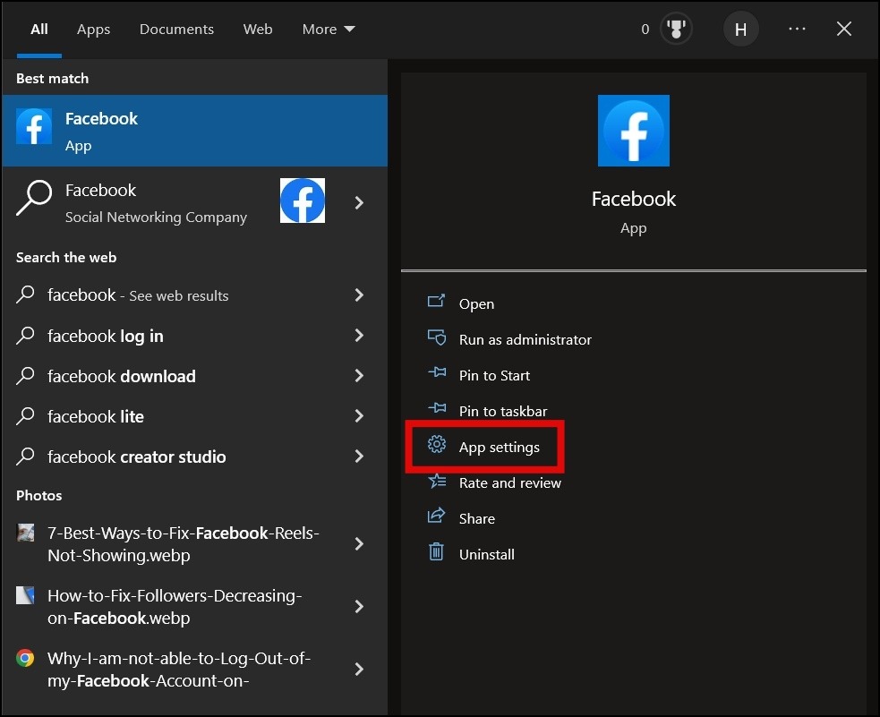Open the search user profile avatar
The height and width of the screenshot is (717, 880).
pos(740,29)
